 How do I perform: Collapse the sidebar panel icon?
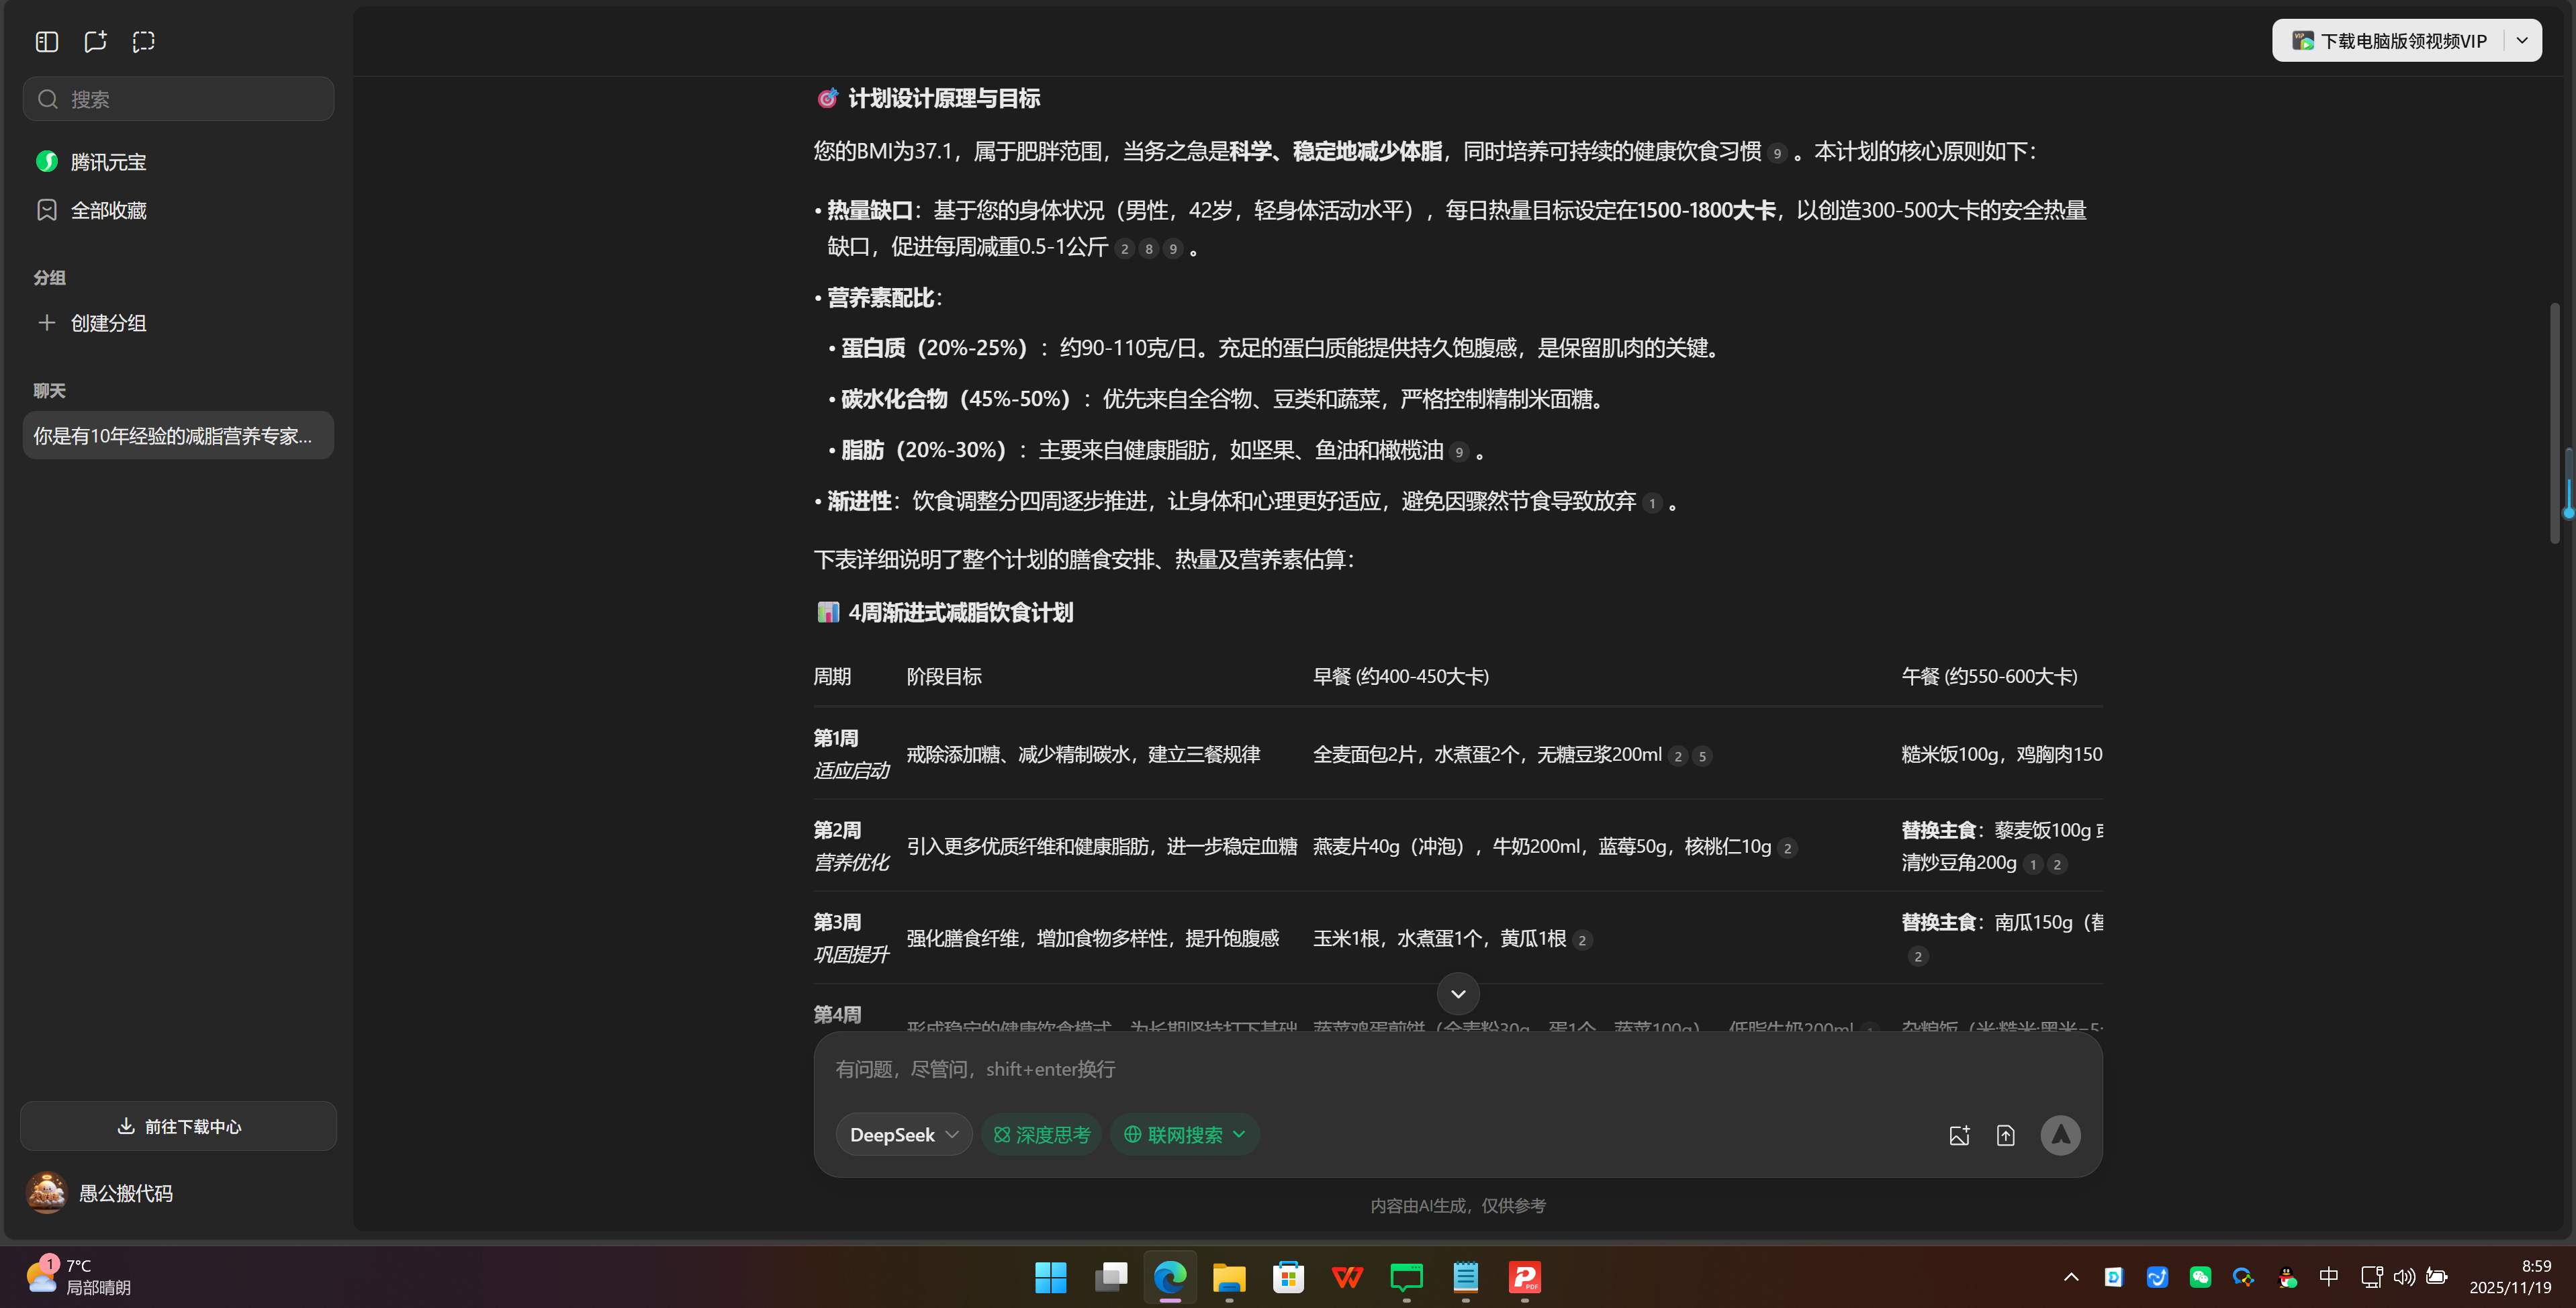click(x=46, y=41)
